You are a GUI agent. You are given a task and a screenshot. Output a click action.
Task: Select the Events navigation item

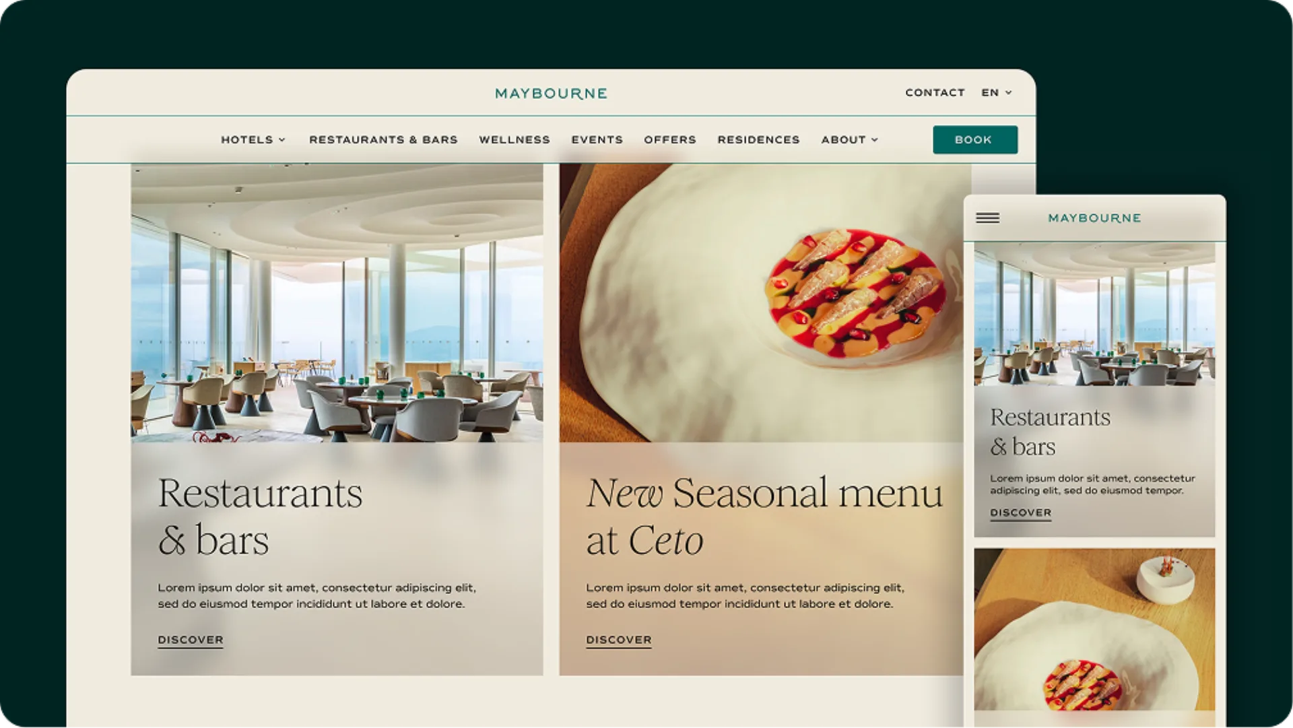(597, 140)
